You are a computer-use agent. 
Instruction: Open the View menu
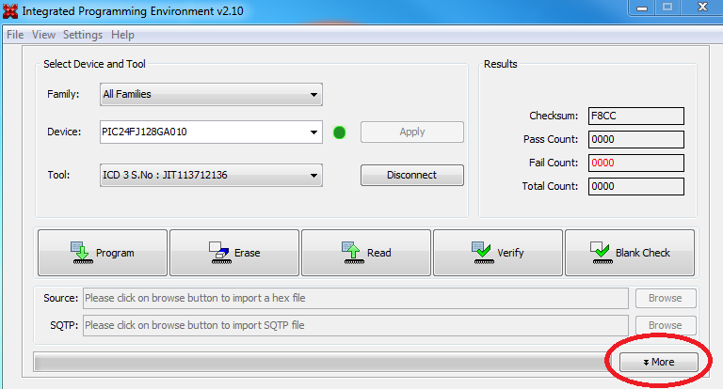(x=44, y=35)
